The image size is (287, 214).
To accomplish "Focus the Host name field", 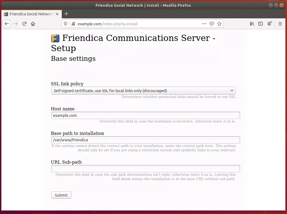I will [145, 115].
